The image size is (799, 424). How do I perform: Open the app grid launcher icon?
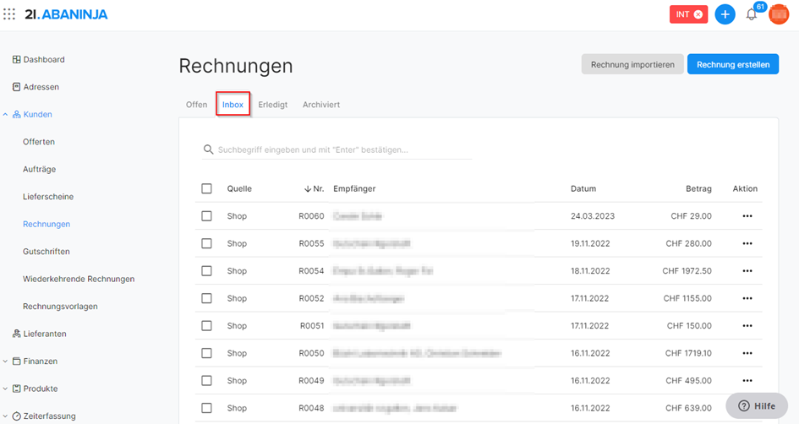point(9,14)
